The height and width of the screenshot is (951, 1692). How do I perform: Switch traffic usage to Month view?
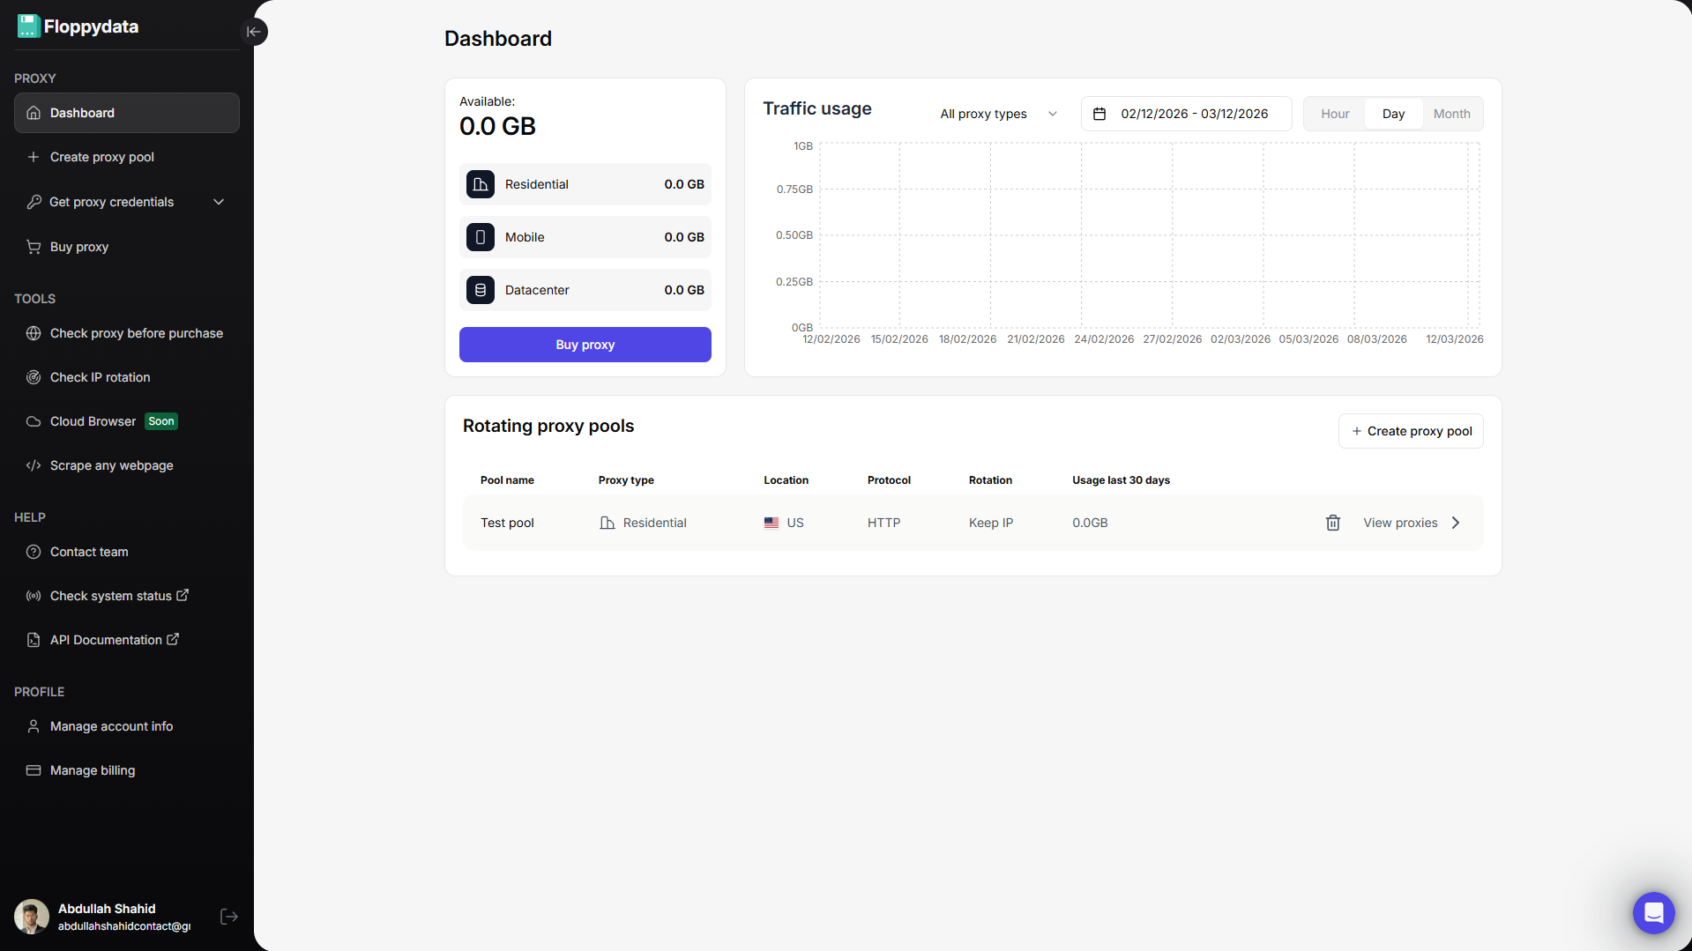tap(1451, 114)
